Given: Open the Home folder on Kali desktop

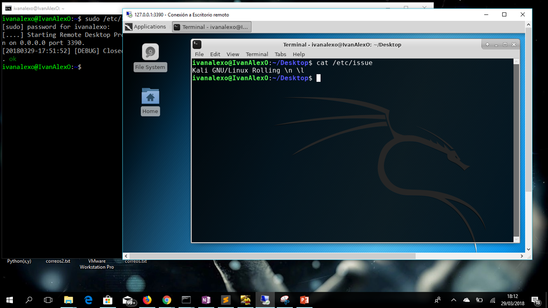Looking at the screenshot, I should coord(150,96).
